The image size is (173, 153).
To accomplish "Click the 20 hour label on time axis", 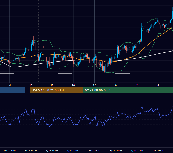I will pyautogui.click(x=73, y=85).
